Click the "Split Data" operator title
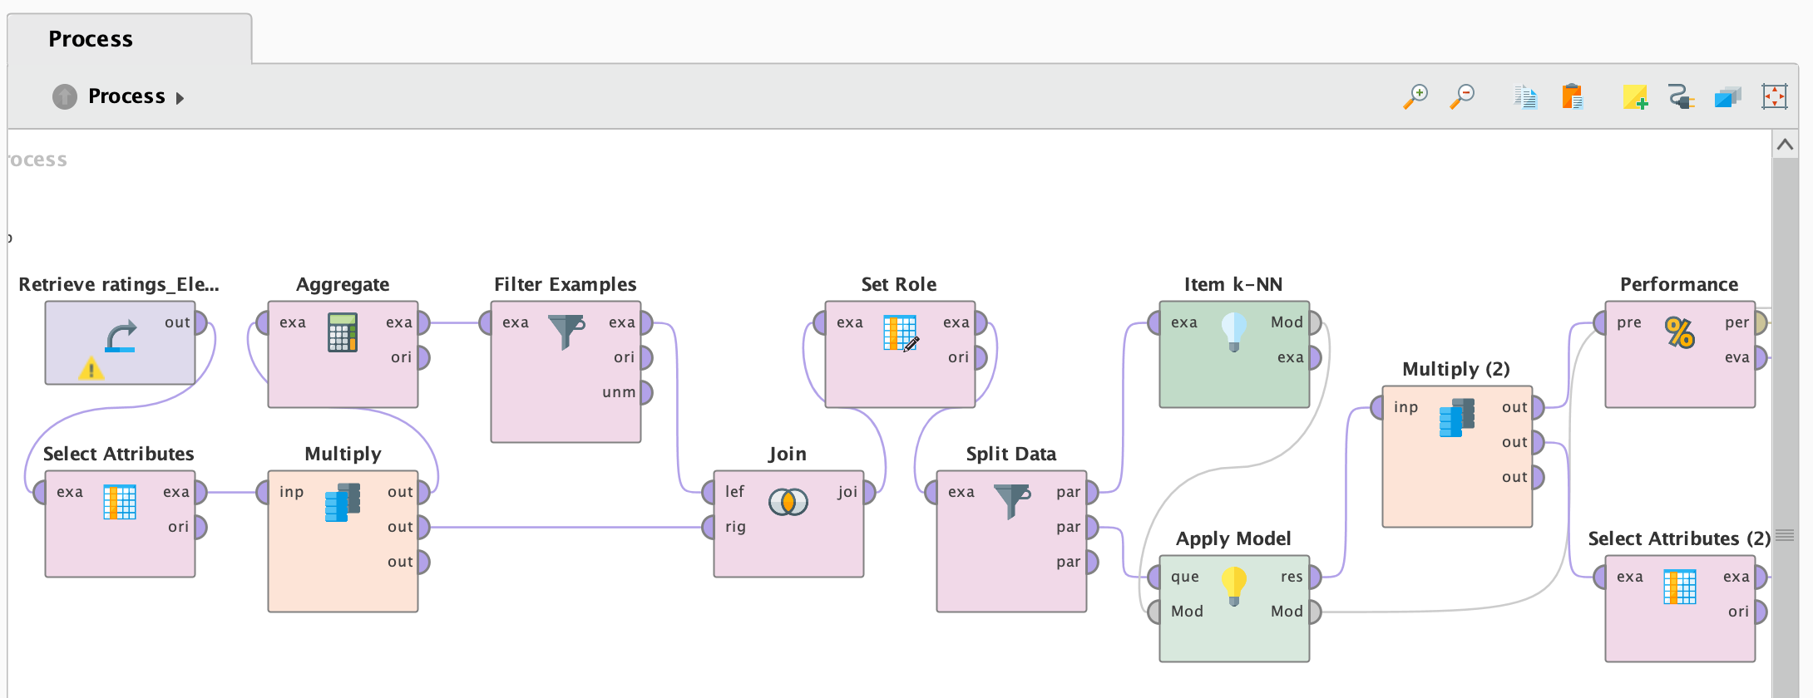Viewport: 1813px width, 698px height. pos(1011,454)
